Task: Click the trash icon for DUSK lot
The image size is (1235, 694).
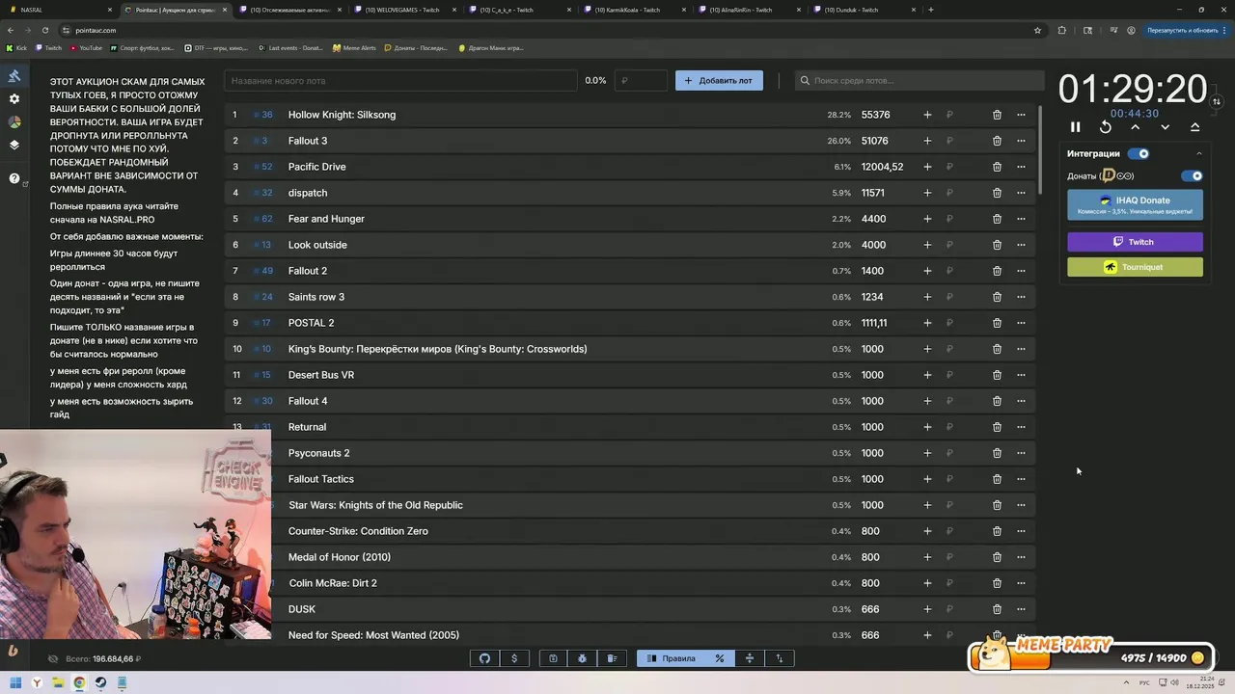Action: [997, 609]
